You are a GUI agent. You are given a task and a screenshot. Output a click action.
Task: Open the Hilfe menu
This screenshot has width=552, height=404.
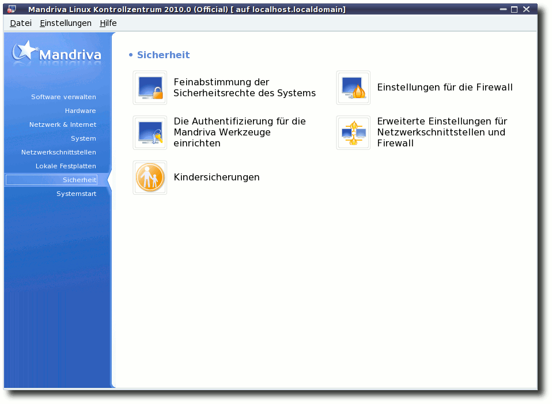click(x=108, y=23)
